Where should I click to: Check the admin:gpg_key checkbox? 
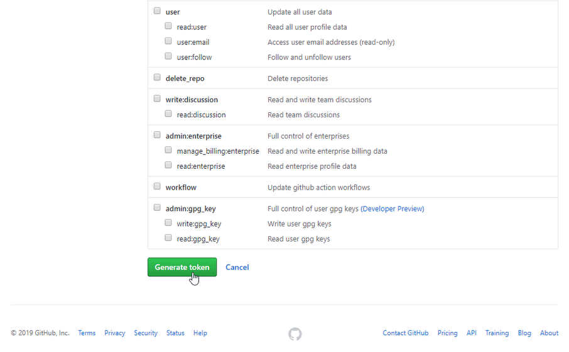tap(157, 208)
